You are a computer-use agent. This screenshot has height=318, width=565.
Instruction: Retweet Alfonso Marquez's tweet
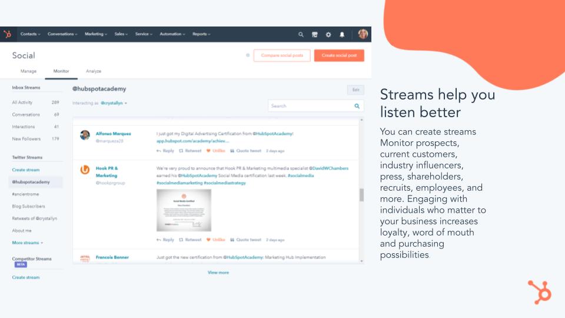pyautogui.click(x=190, y=151)
